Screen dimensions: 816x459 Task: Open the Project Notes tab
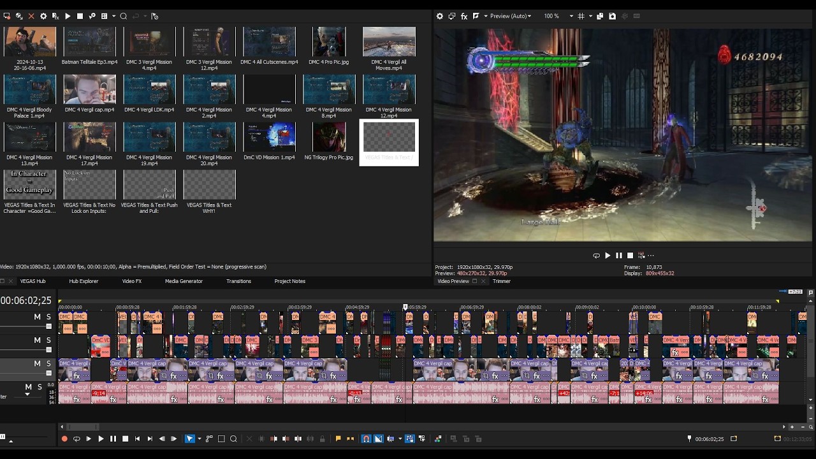tap(290, 281)
